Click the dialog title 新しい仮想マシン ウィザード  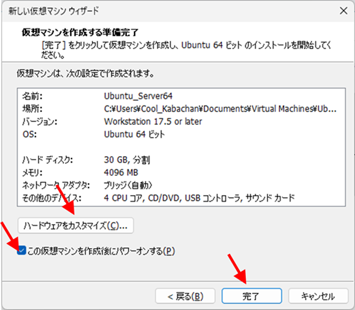[x=54, y=11]
